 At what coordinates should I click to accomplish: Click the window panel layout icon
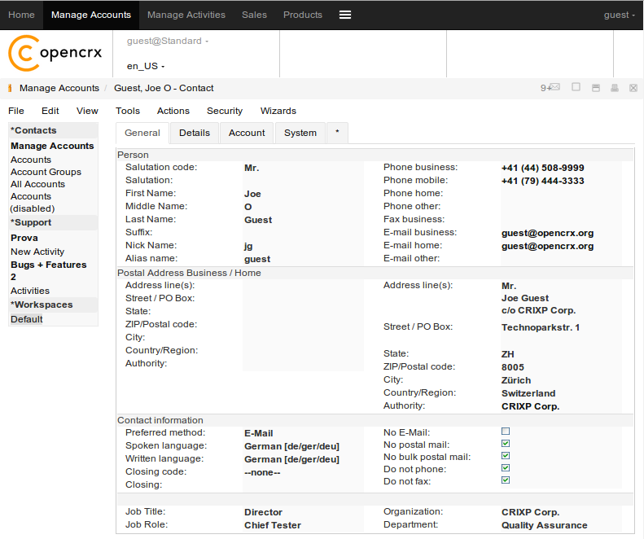click(596, 88)
